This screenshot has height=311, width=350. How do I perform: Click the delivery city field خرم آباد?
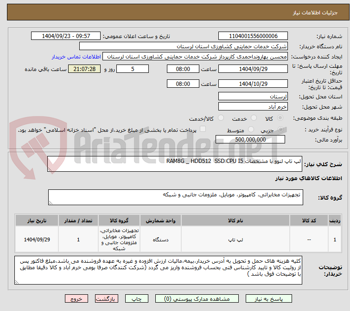253,107
